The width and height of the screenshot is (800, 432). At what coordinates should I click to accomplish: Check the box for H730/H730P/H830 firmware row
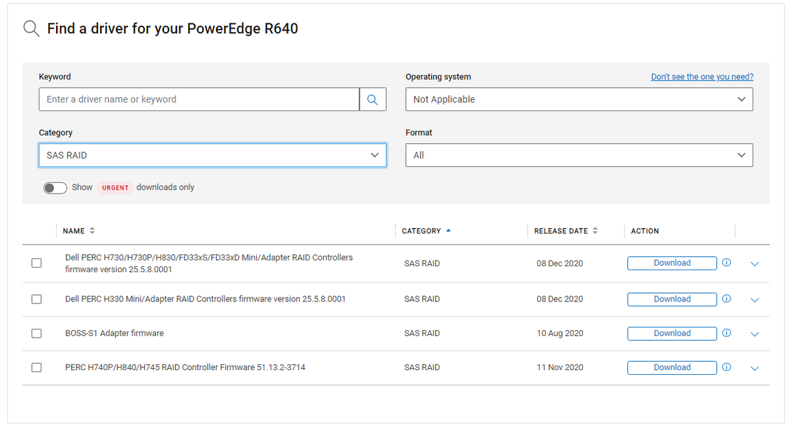[37, 263]
